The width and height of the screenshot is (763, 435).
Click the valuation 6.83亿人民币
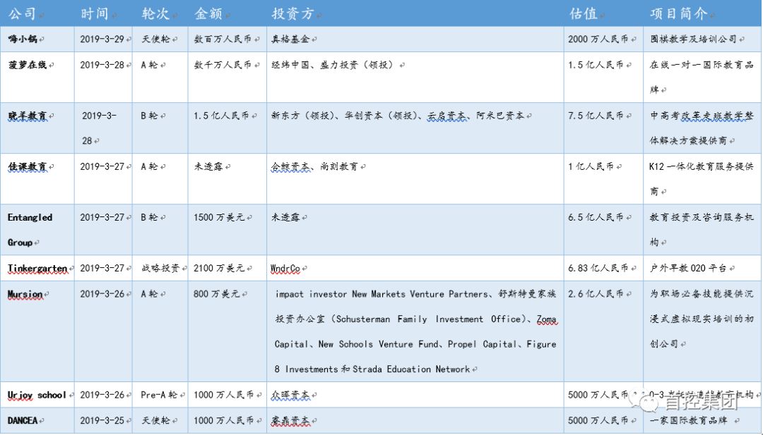click(598, 268)
